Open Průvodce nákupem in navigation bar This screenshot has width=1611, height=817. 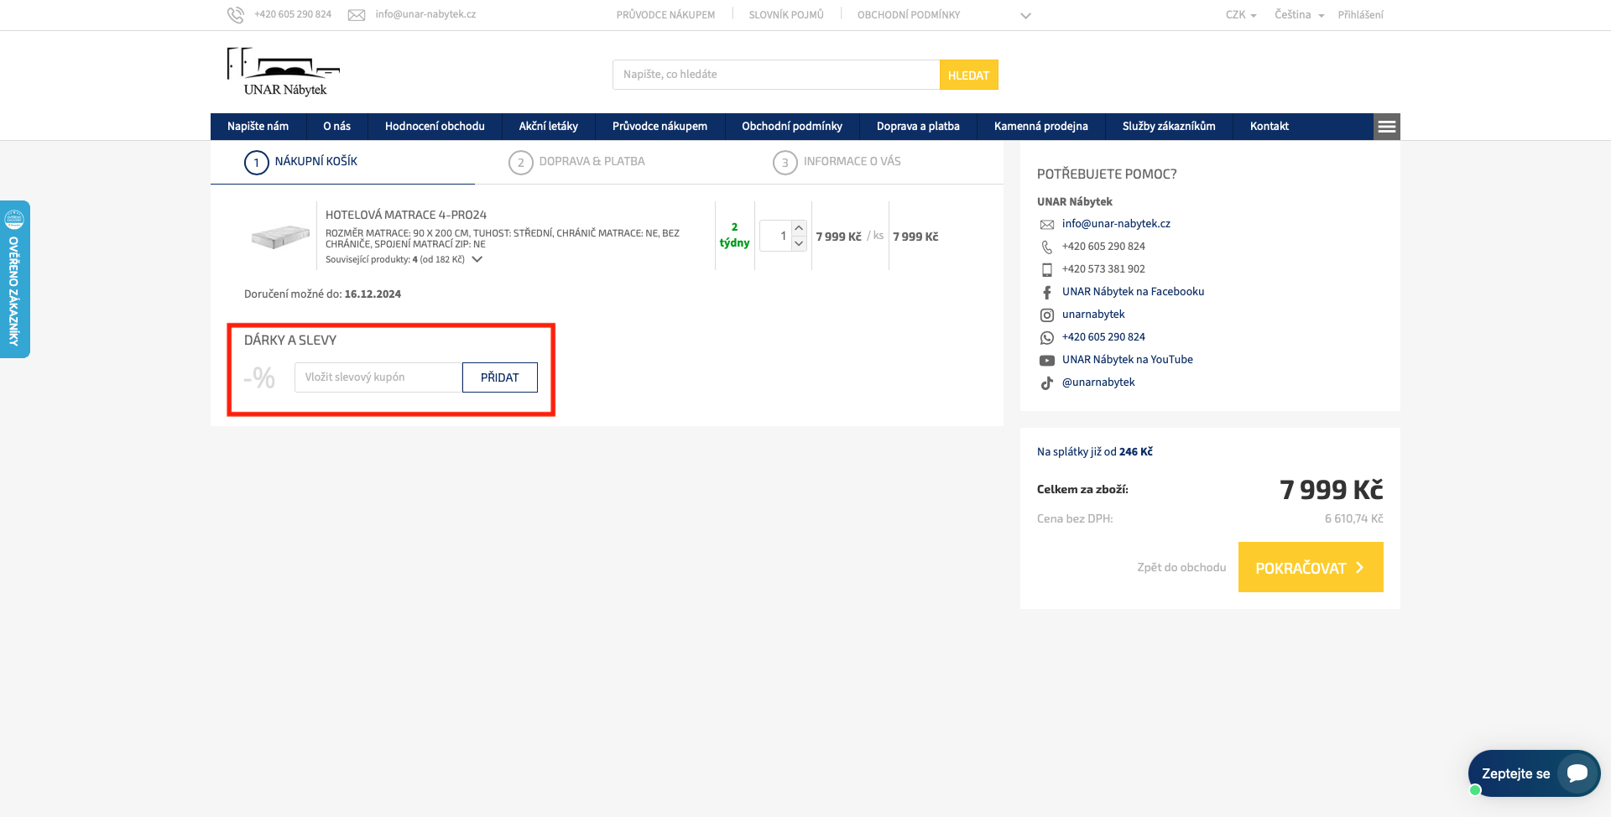tap(660, 127)
